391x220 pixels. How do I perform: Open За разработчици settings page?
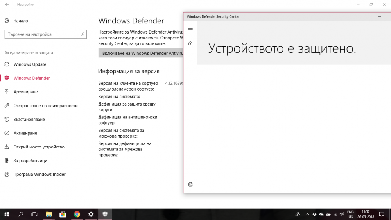30,161
